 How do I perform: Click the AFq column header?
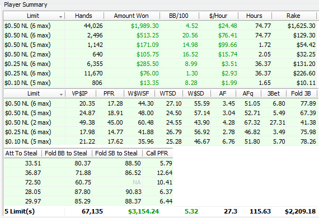[x=248, y=93]
